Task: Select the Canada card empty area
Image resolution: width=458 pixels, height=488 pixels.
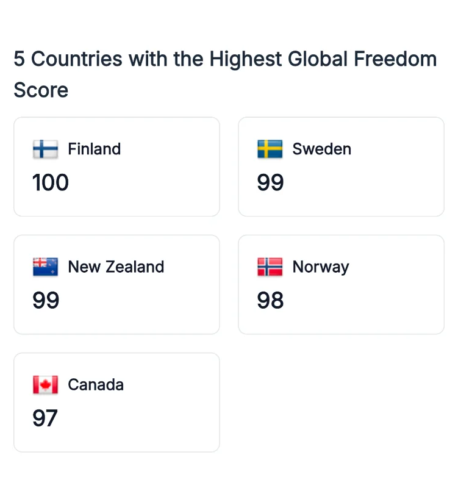Action: (x=156, y=419)
